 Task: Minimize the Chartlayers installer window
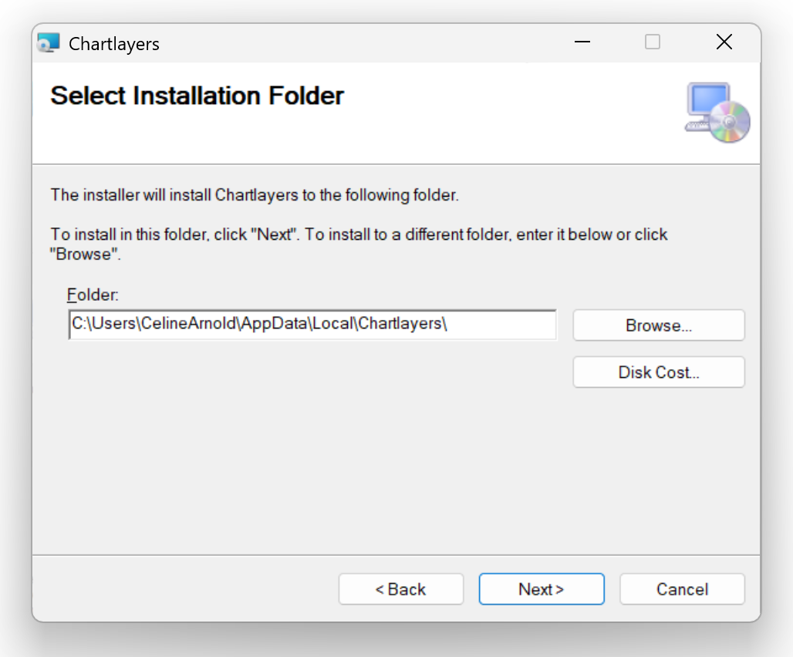click(583, 42)
